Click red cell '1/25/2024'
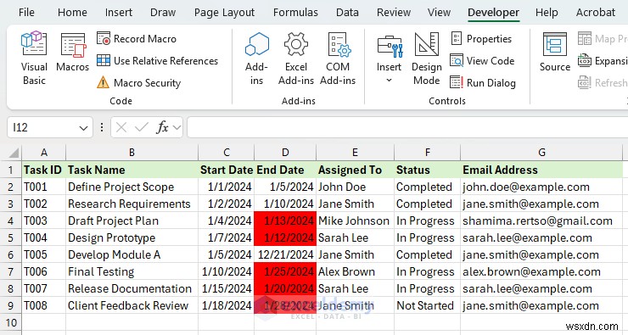 tap(285, 271)
